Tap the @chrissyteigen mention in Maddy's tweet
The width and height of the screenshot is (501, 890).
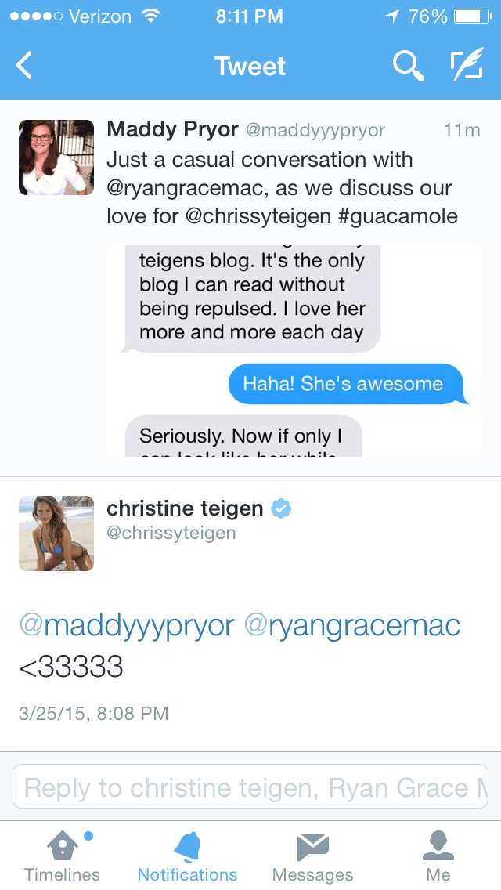click(259, 216)
